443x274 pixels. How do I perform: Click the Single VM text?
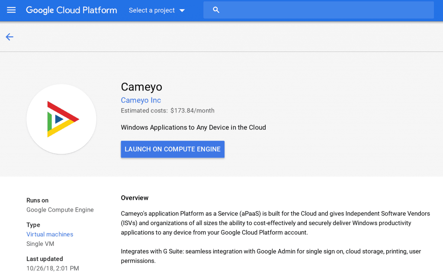coord(40,244)
